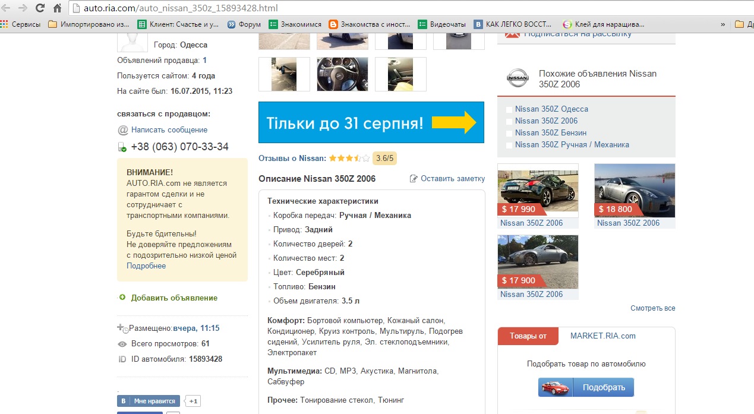Click the вчера, 11:15 posting date
754x414 pixels.
[x=196, y=328]
